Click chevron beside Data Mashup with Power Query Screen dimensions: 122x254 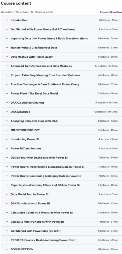point(7,57)
